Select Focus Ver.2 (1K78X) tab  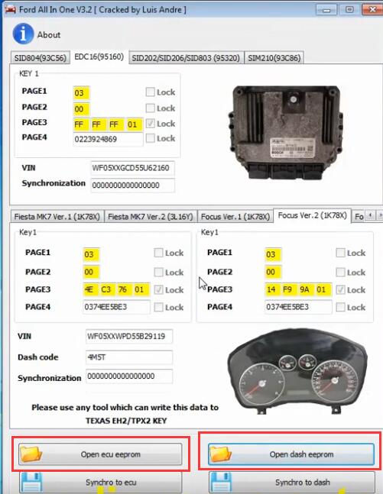(x=313, y=215)
